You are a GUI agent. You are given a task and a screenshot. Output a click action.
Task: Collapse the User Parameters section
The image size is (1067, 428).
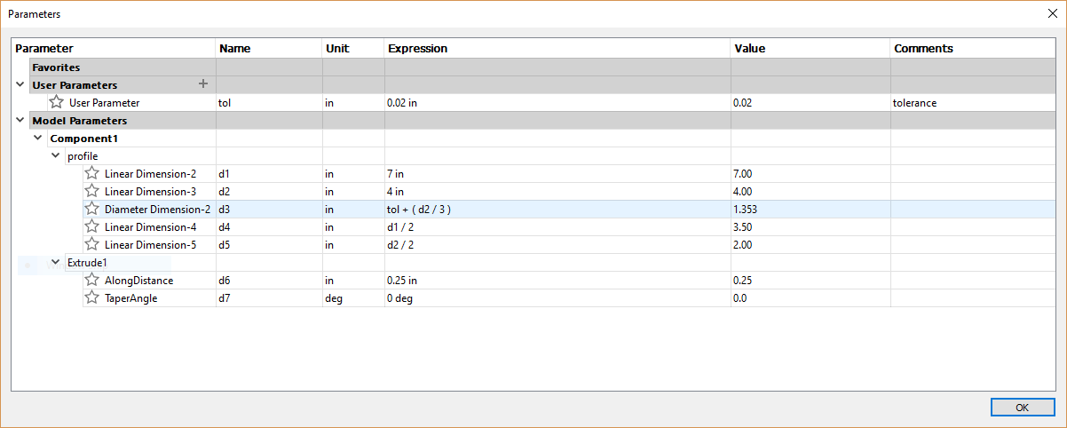20,84
